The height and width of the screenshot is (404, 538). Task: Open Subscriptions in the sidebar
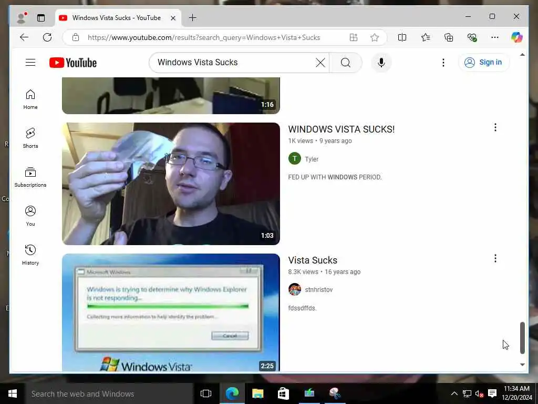click(x=30, y=177)
